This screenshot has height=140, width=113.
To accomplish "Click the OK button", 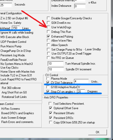I will pos(97,132).
